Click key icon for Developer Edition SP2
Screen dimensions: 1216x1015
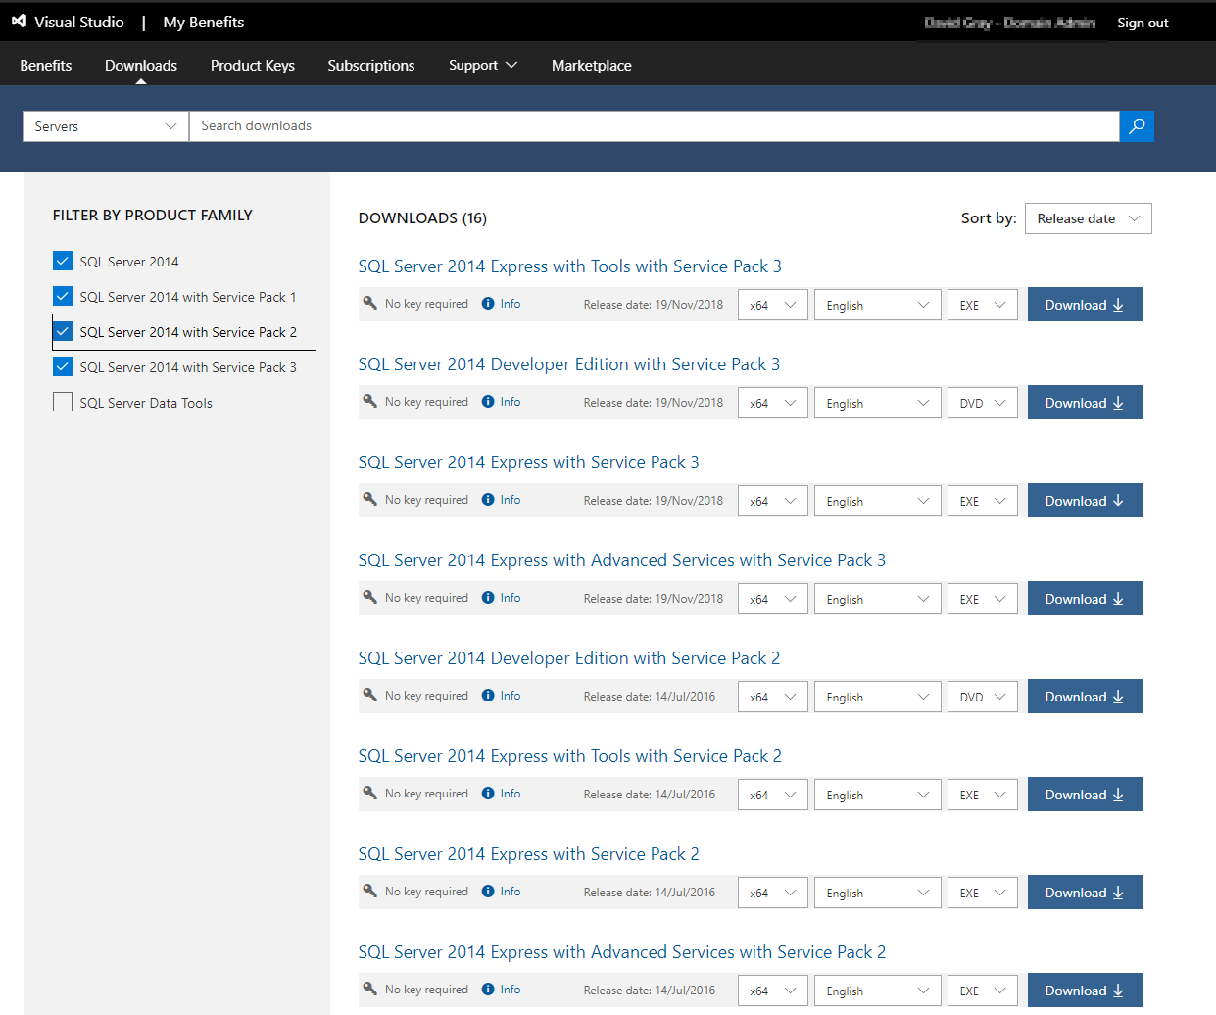[x=369, y=695]
